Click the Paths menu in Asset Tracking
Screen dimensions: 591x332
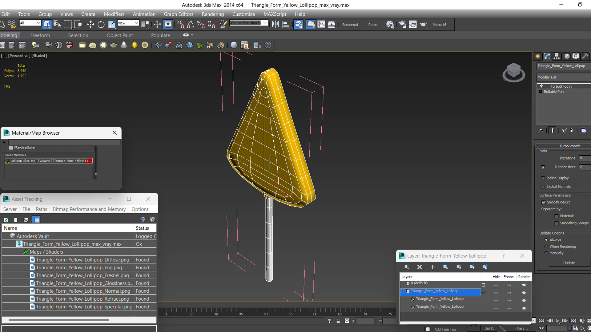(x=41, y=209)
